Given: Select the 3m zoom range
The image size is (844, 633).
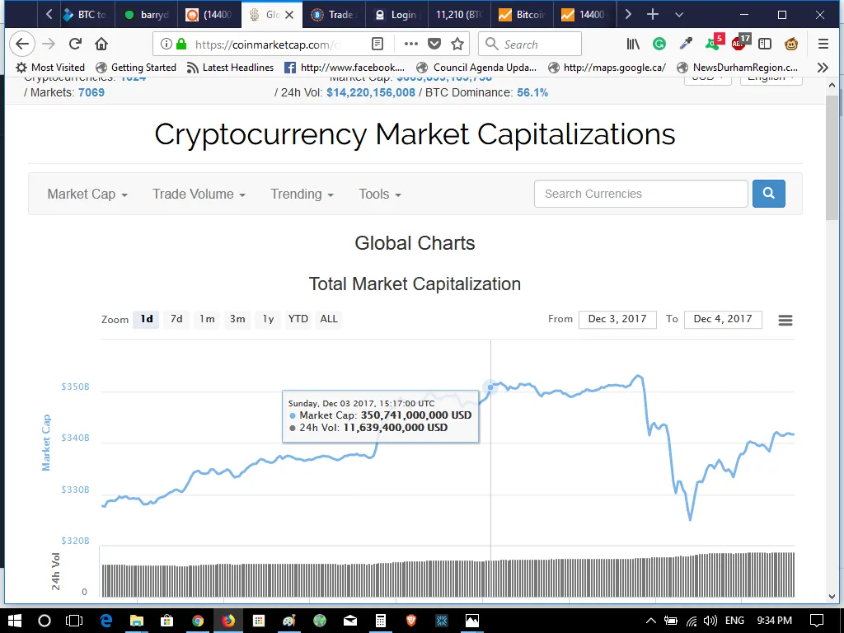Looking at the screenshot, I should (237, 319).
